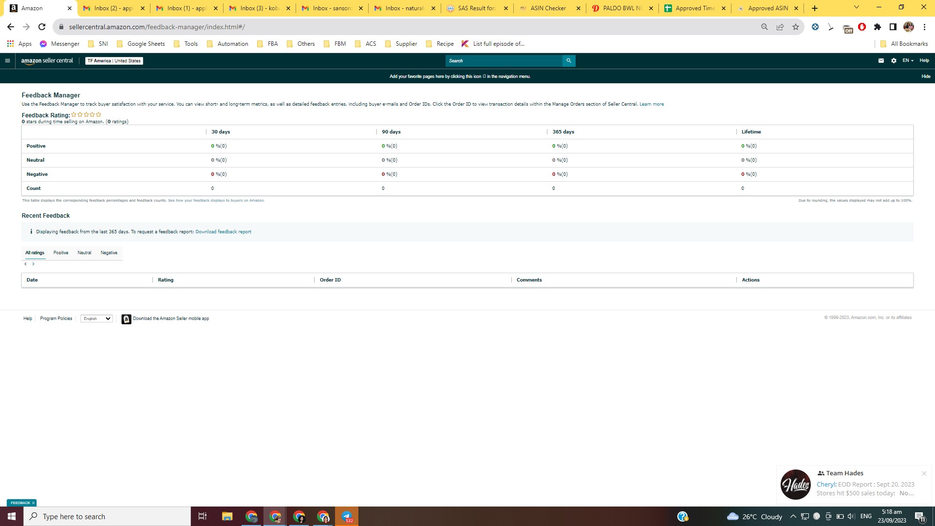Open the All Bookmarks folder

(904, 44)
